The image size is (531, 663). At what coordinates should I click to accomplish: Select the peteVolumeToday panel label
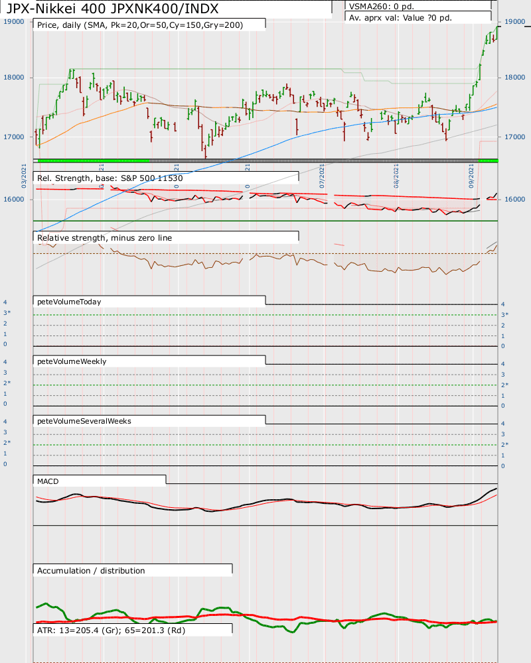(x=69, y=302)
